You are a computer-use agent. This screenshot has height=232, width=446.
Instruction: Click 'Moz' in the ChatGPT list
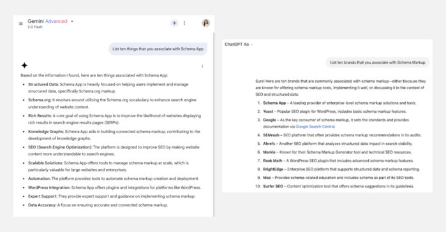(x=267, y=178)
